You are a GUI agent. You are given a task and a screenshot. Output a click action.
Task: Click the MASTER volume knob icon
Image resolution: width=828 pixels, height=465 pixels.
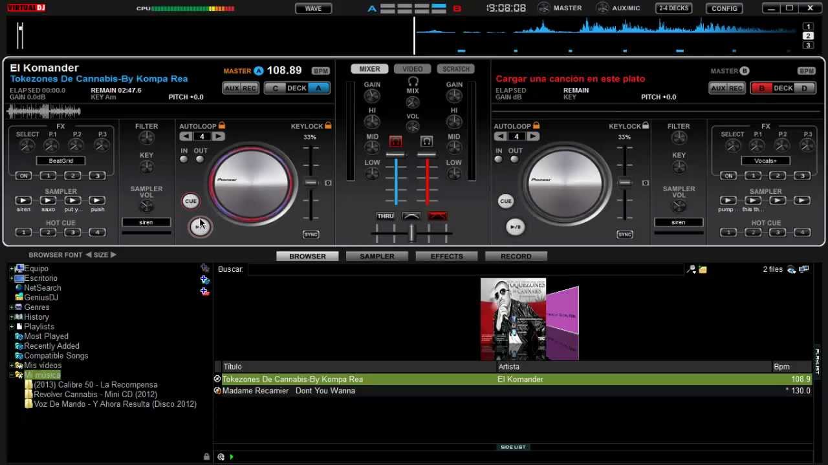click(543, 8)
